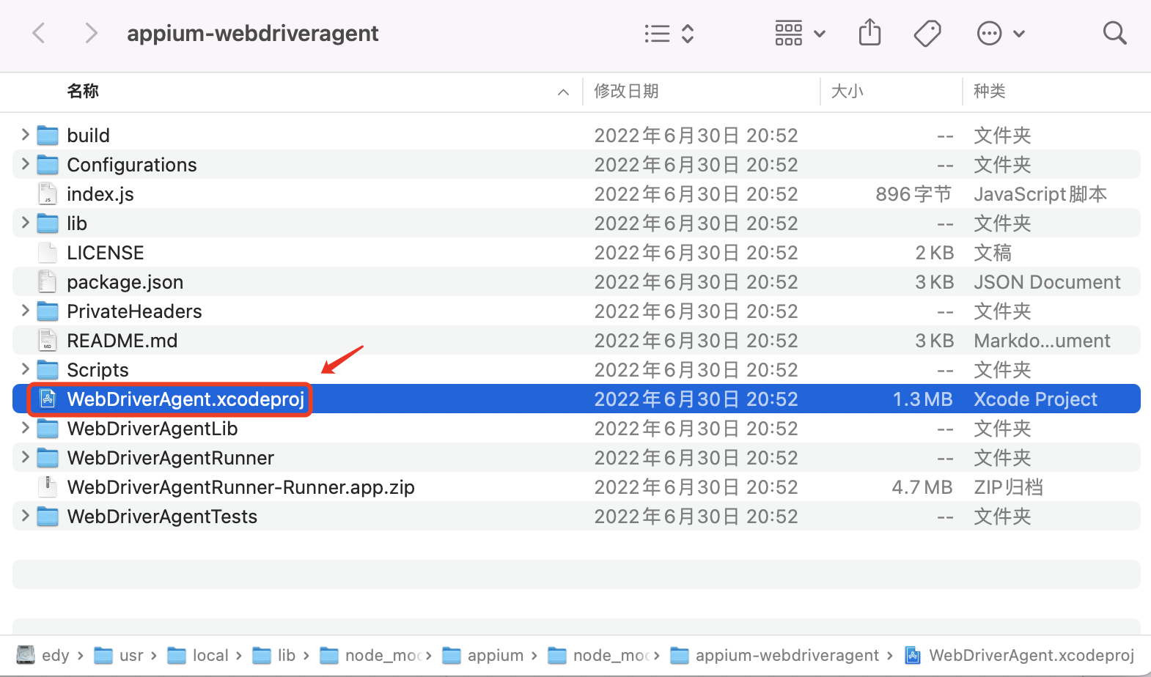The height and width of the screenshot is (677, 1151).
Task: Click the 4.7 MB size cell
Action: pos(922,487)
